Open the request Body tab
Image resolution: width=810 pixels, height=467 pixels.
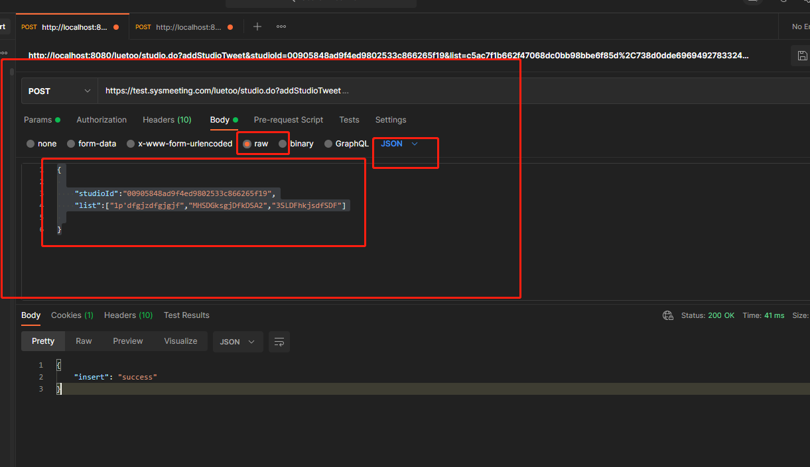(224, 120)
